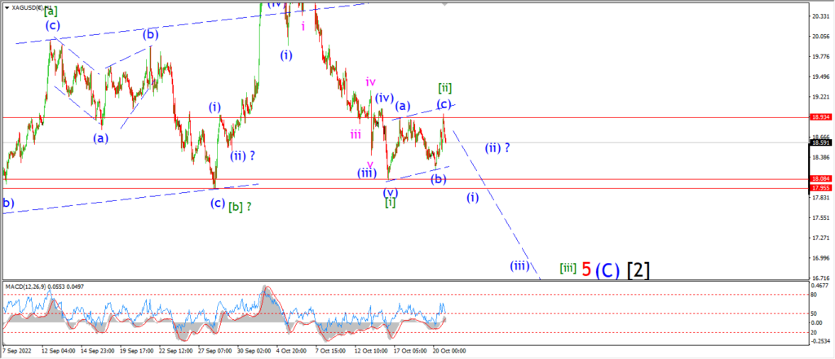Screen dimensions: 835x359
Task: Click the red 17.955 price level tag
Action: pos(818,188)
